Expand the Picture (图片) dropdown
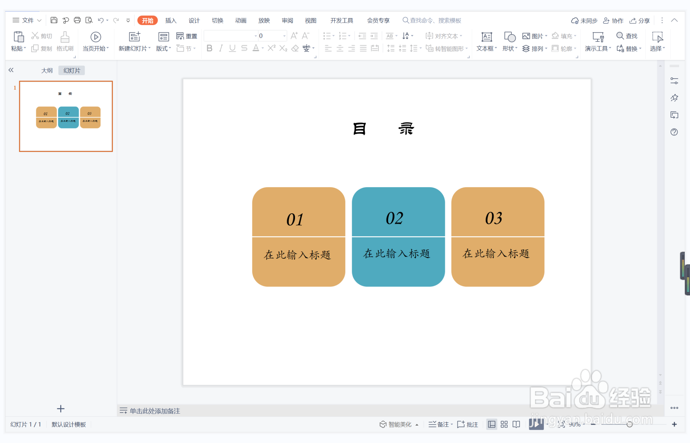 click(x=546, y=36)
